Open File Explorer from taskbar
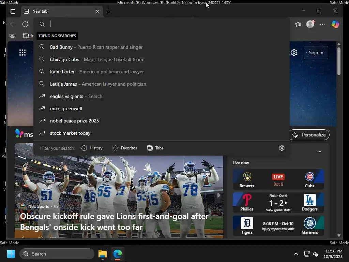 click(x=103, y=254)
